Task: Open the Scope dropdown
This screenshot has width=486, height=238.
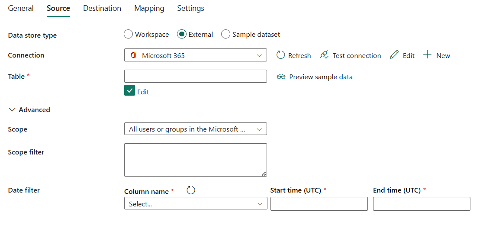Action: click(x=196, y=129)
